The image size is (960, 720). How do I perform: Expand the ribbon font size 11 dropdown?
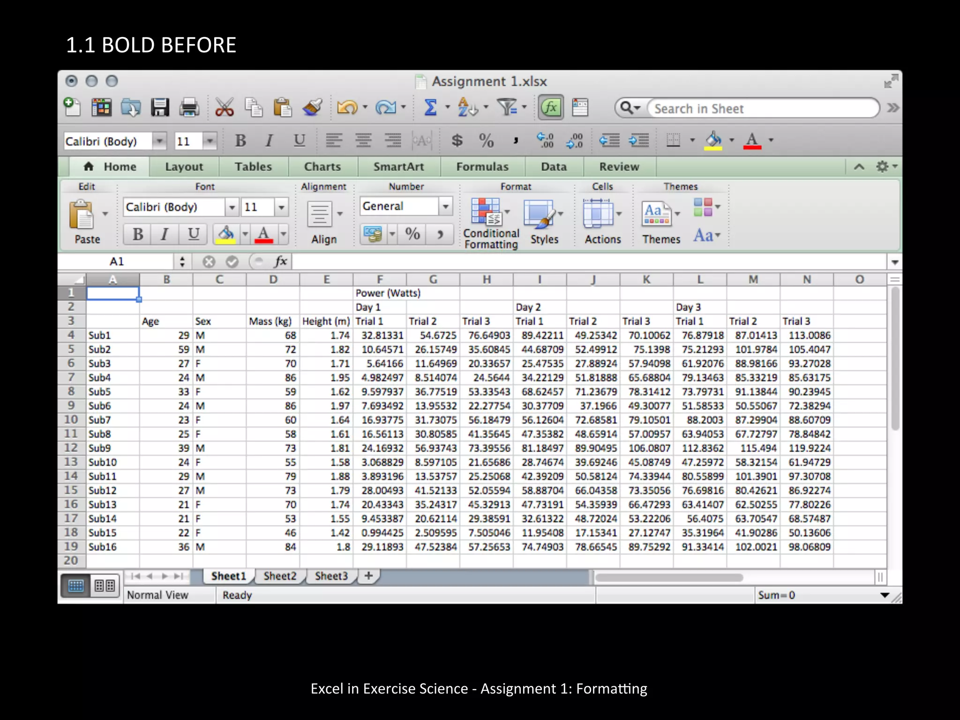pyautogui.click(x=281, y=207)
